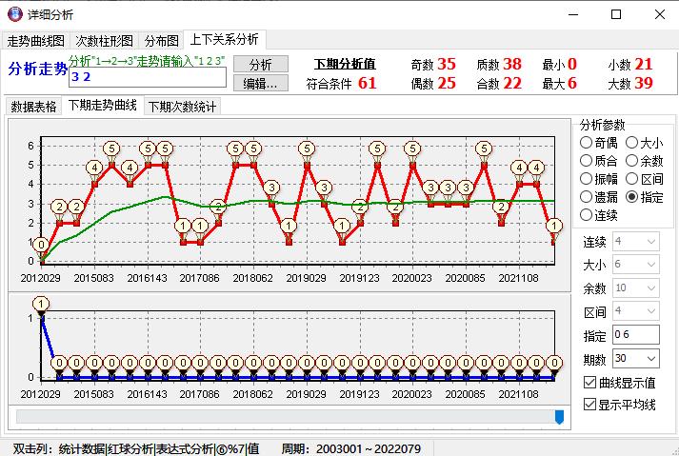Click the 下期分析值 heading
The width and height of the screenshot is (679, 456).
click(x=345, y=64)
